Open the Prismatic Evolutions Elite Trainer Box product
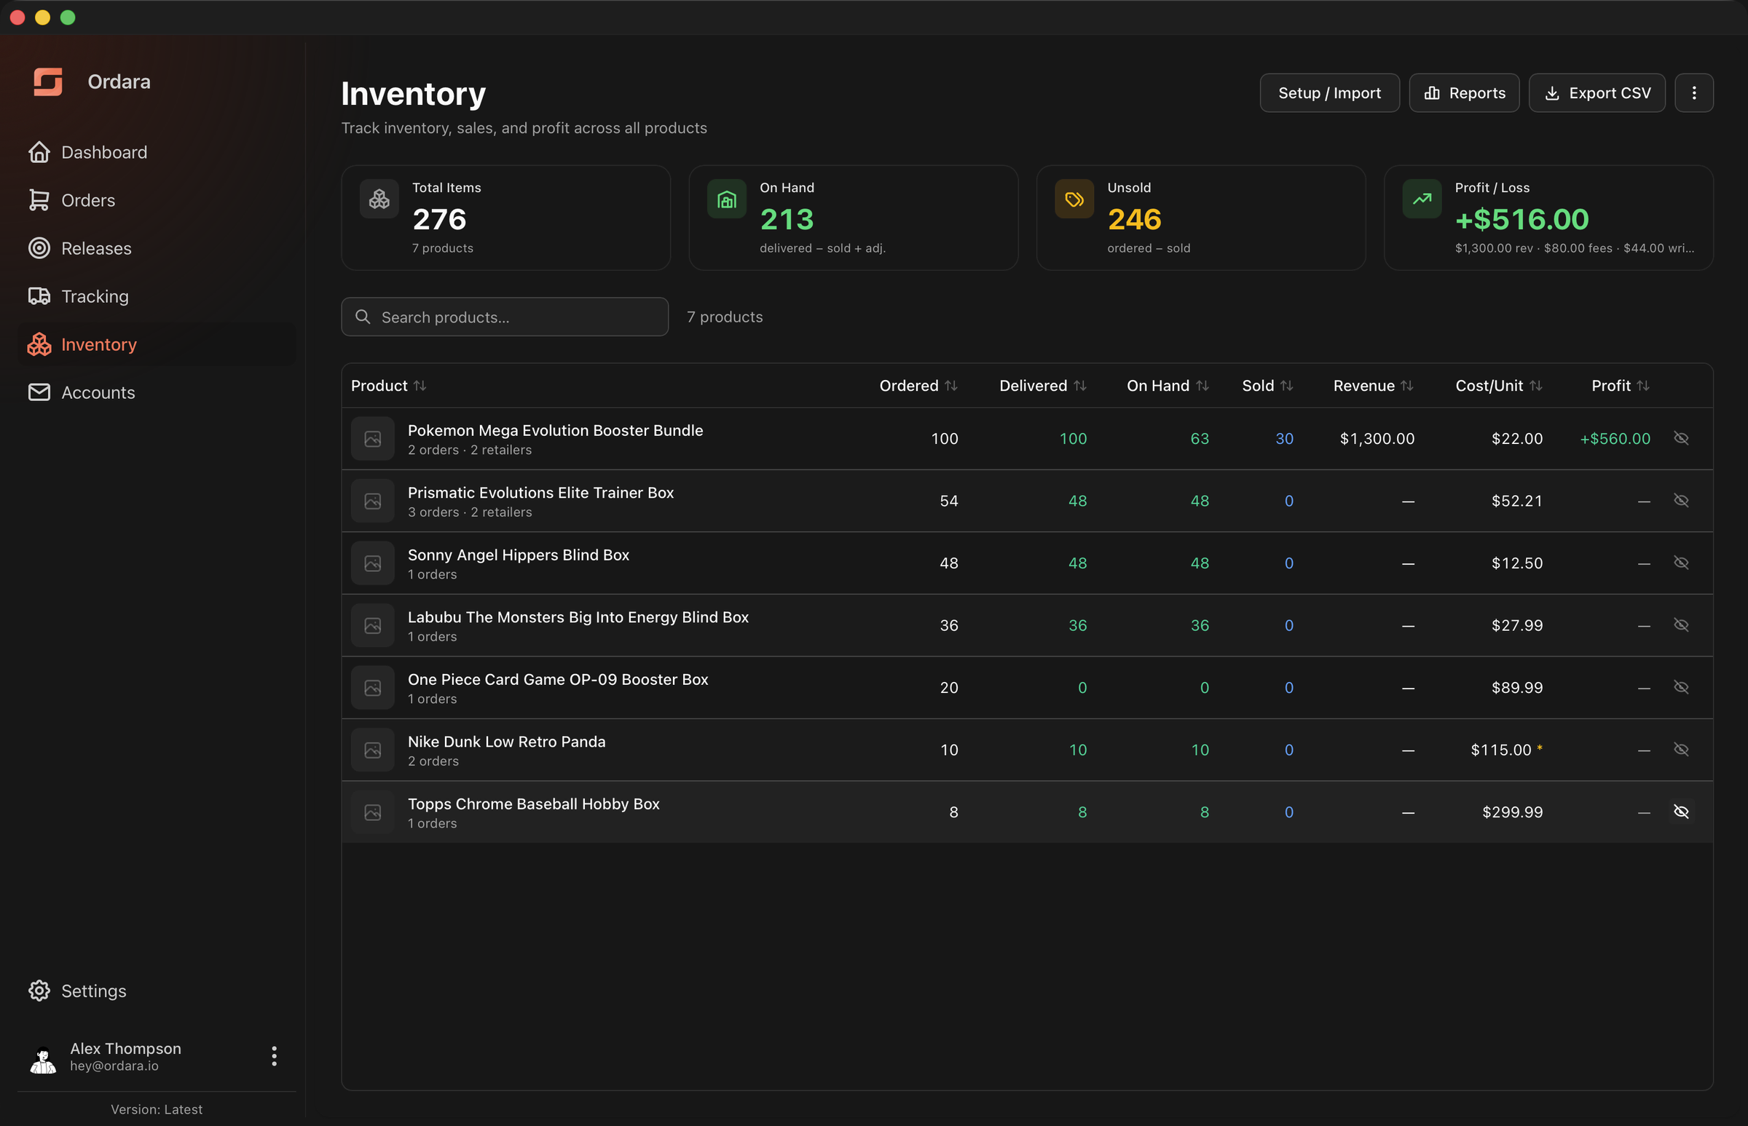Image resolution: width=1748 pixels, height=1126 pixels. [540, 493]
